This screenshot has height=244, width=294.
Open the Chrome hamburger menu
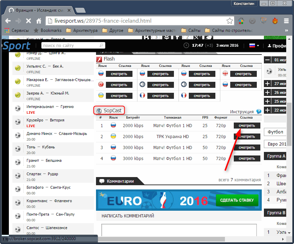286,21
